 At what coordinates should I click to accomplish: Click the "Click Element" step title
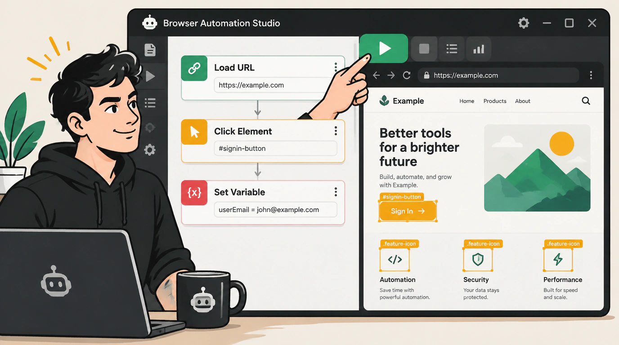(x=243, y=131)
